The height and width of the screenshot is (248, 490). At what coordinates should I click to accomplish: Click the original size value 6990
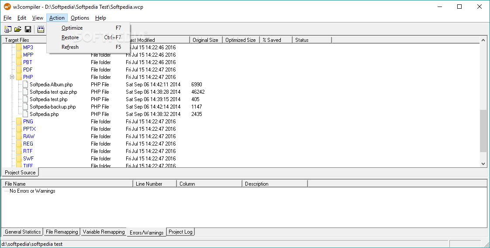tap(197, 85)
